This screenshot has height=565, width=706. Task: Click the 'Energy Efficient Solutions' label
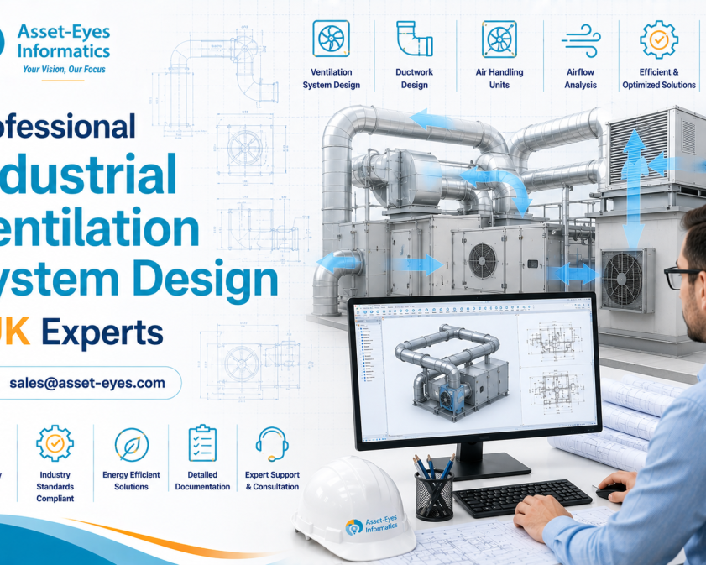tap(131, 481)
